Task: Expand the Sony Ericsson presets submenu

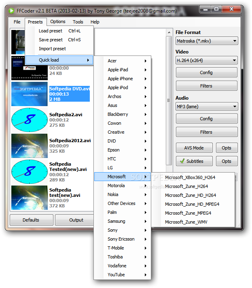Action: coord(122,239)
